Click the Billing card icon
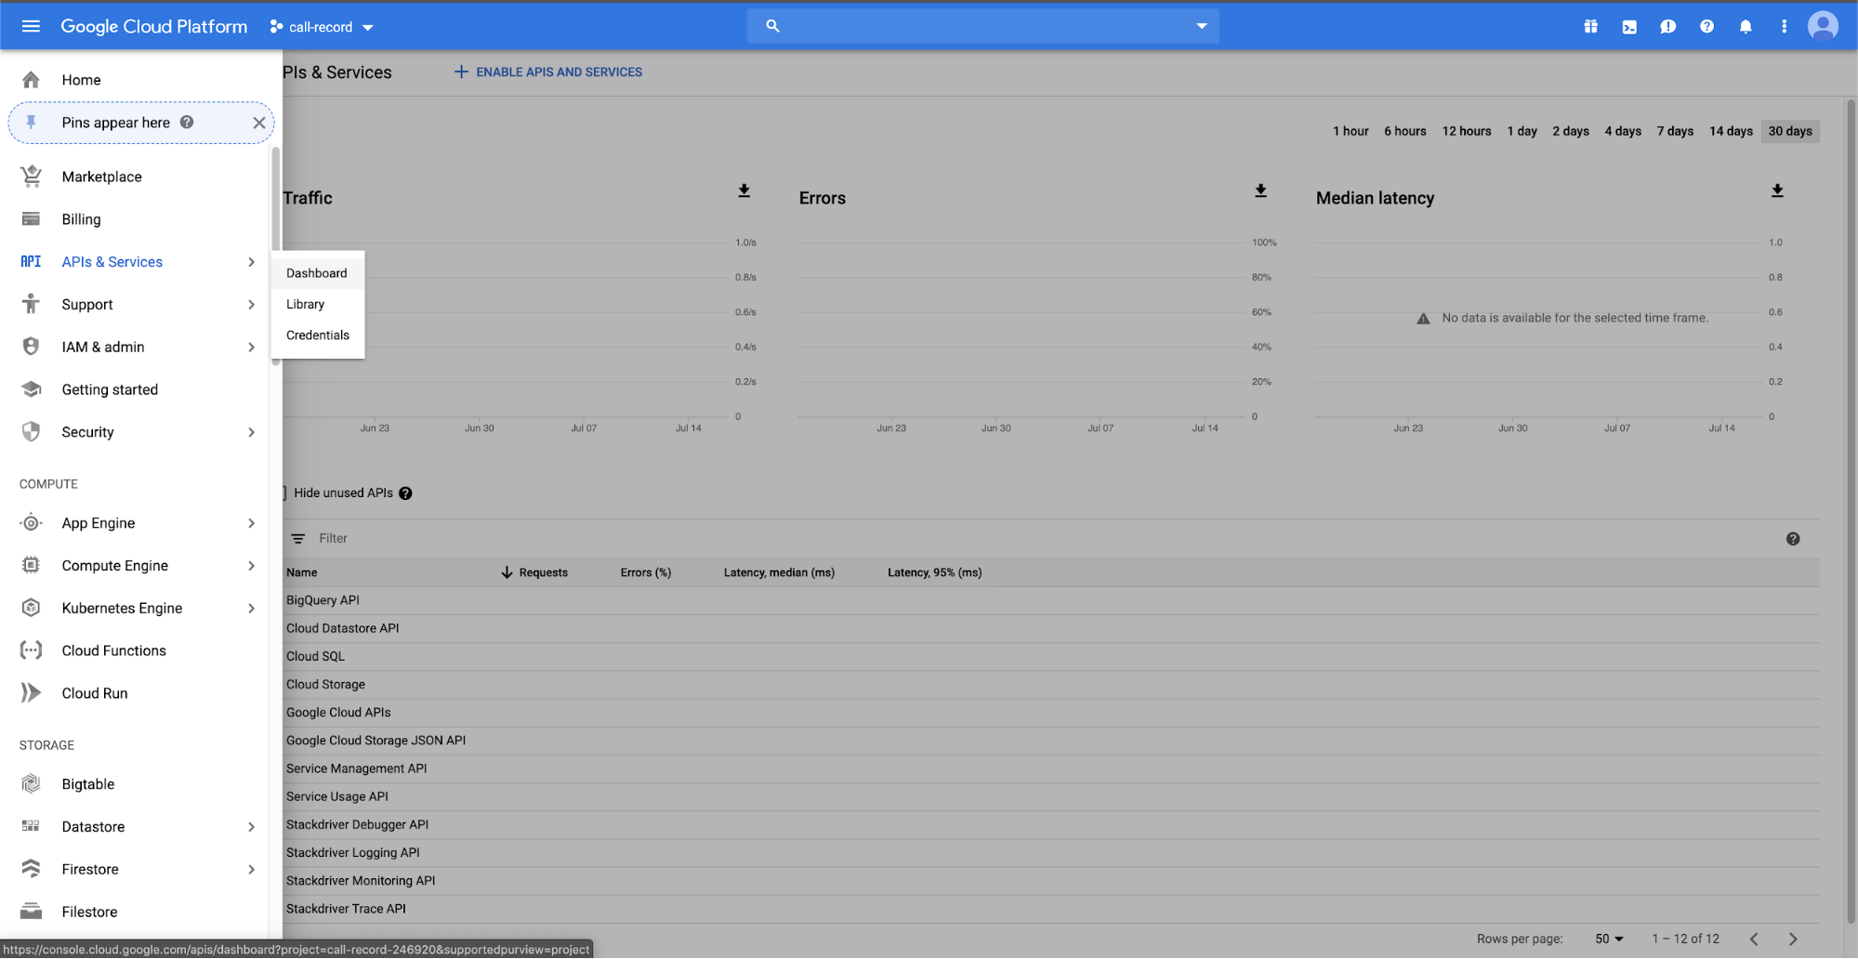 pyautogui.click(x=31, y=219)
